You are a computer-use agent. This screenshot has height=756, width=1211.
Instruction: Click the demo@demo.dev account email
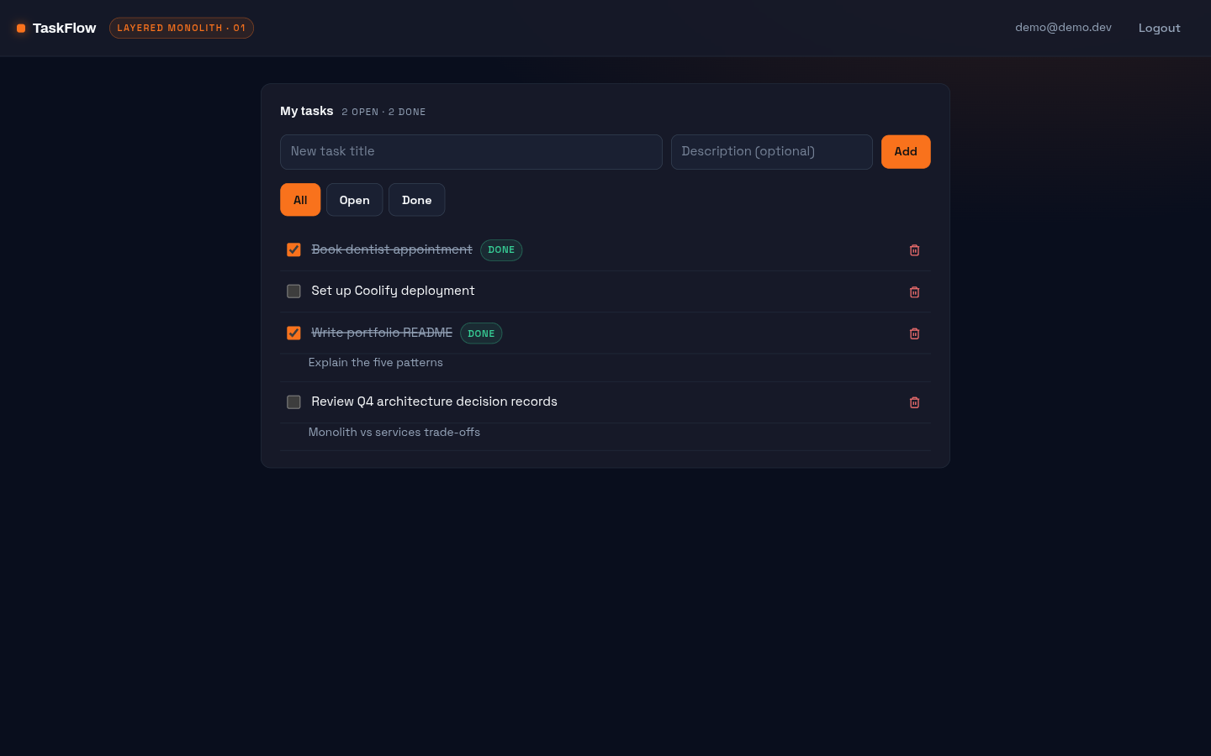tap(1063, 28)
